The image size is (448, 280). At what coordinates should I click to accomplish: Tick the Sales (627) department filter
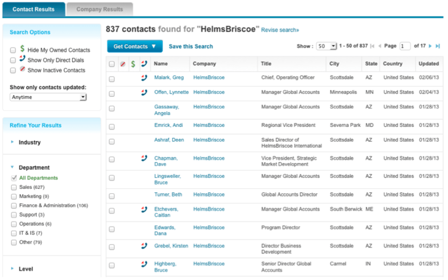click(x=14, y=187)
